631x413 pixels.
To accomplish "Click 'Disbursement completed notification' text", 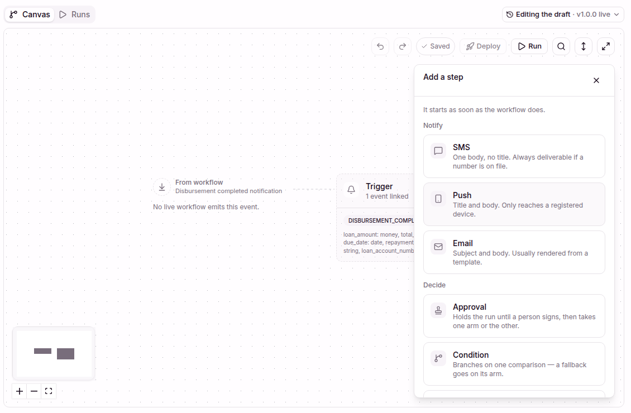I will [x=228, y=191].
